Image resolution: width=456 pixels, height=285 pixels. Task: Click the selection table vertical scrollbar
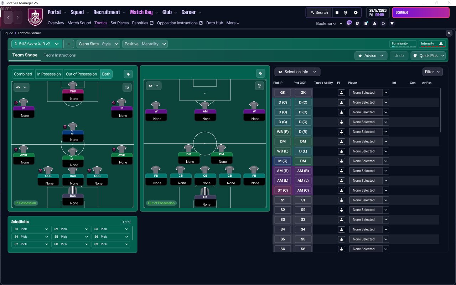click(441, 110)
